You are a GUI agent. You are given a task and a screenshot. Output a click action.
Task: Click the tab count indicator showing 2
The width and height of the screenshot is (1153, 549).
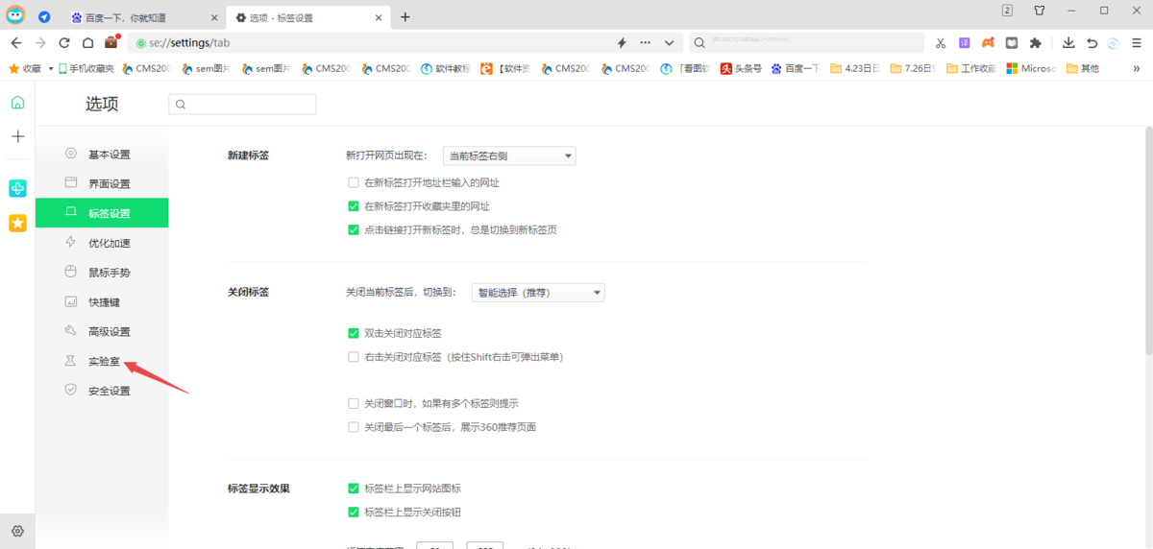[1007, 11]
